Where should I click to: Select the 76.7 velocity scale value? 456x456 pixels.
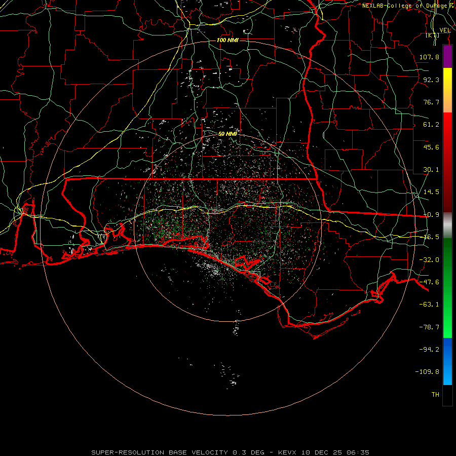[x=431, y=102]
